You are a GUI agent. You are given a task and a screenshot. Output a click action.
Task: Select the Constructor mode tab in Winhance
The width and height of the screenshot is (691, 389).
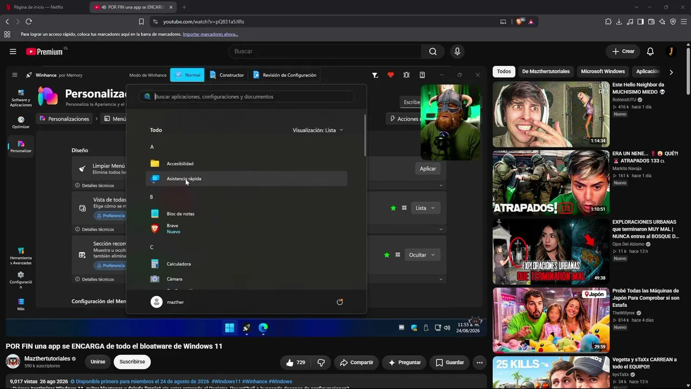[x=227, y=75]
